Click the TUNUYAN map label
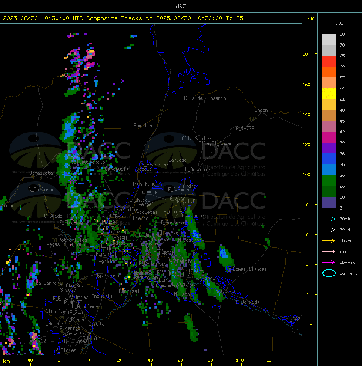This screenshot has height=366, width=362. [92, 339]
